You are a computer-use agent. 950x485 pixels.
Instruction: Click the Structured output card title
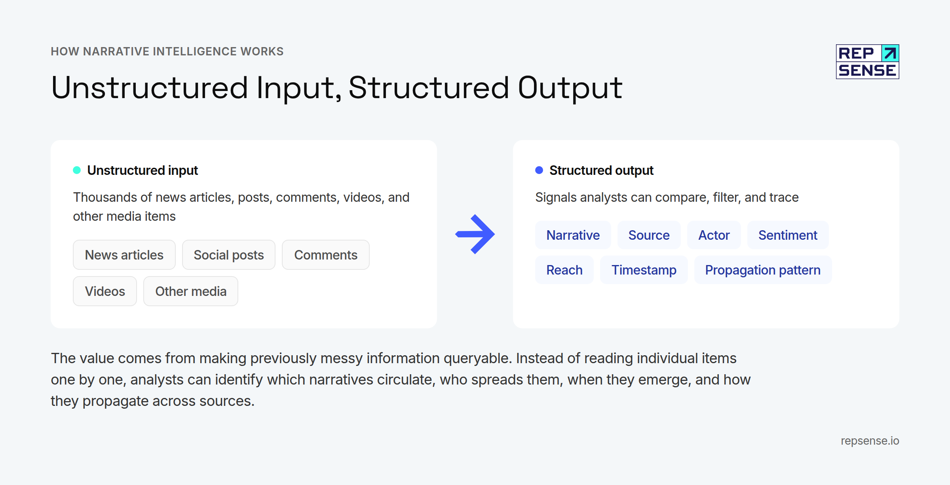[601, 170]
